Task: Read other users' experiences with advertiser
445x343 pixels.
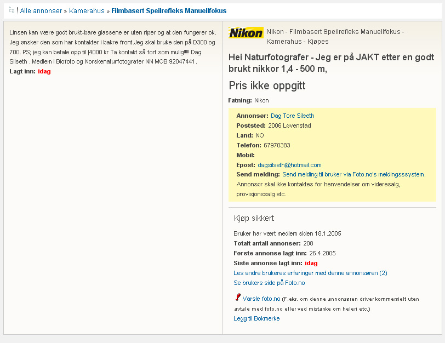Action: pyautogui.click(x=310, y=273)
